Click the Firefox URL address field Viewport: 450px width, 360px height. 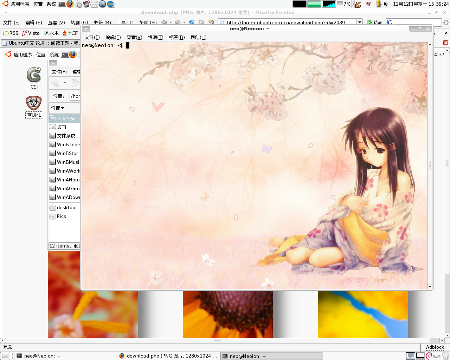287,22
